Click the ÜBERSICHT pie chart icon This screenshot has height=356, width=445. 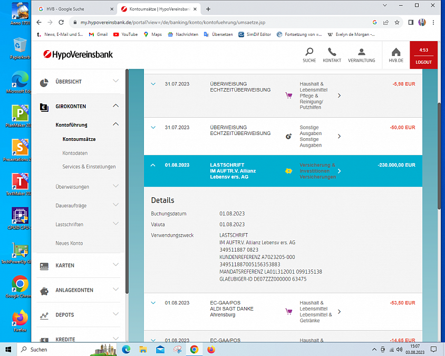[44, 83]
